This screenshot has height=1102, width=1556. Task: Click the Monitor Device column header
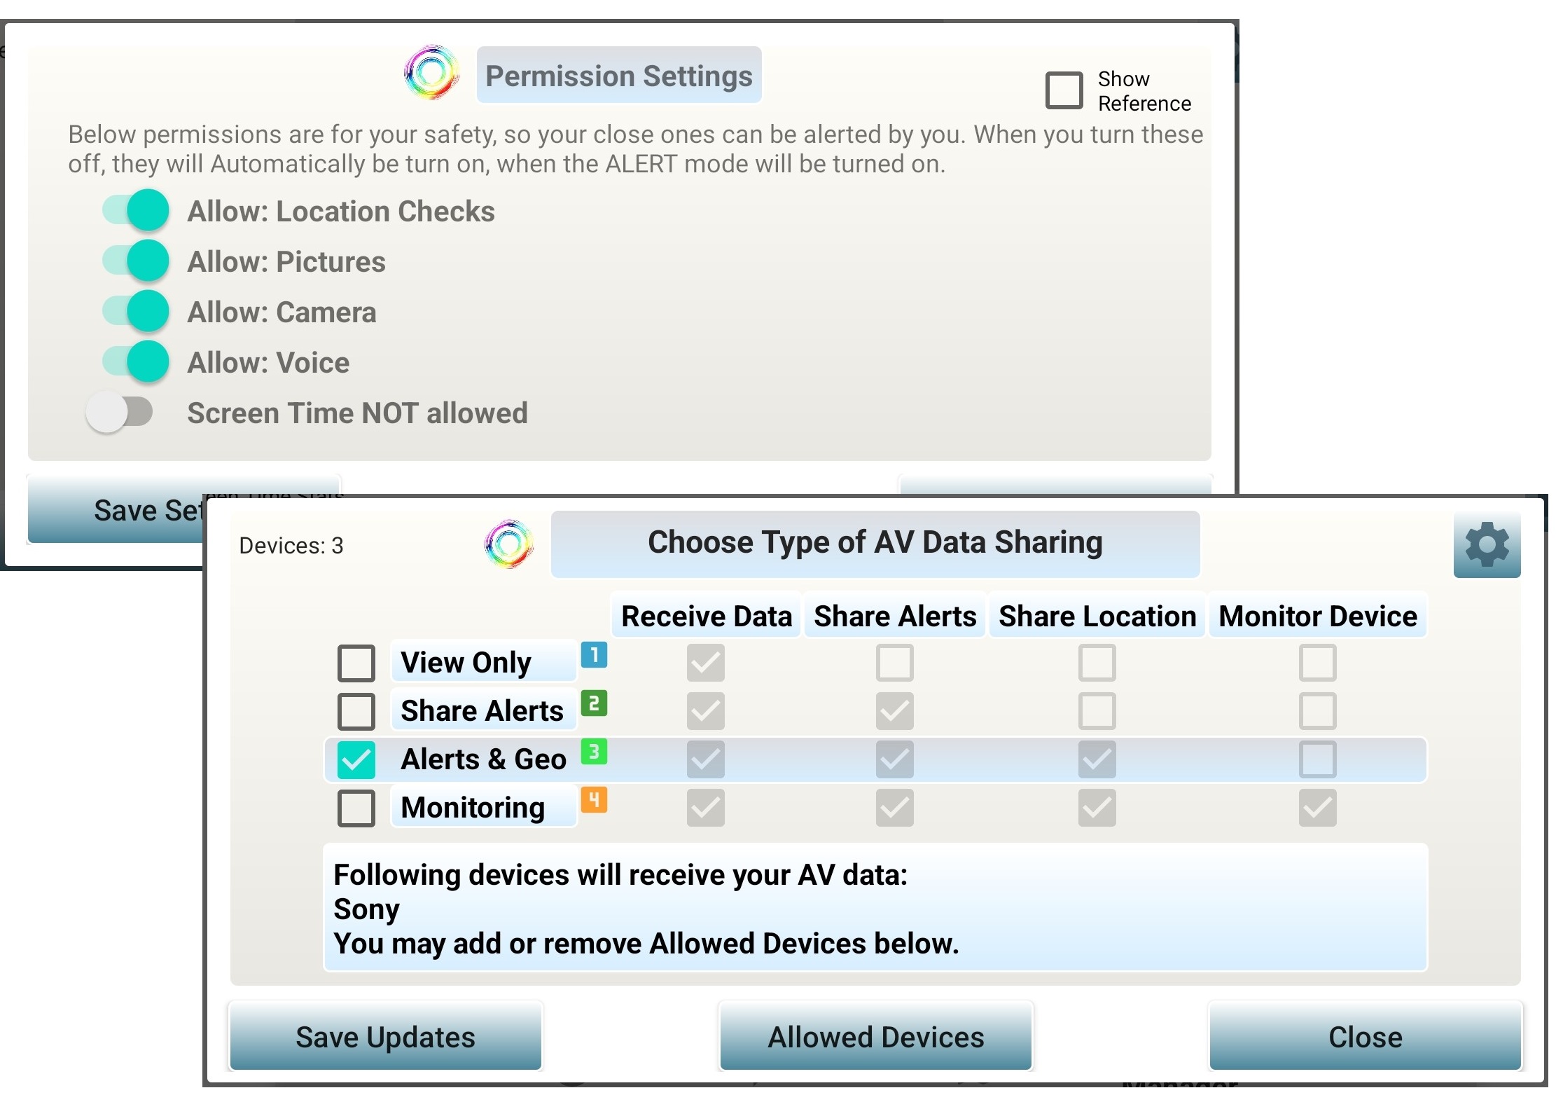click(x=1317, y=616)
